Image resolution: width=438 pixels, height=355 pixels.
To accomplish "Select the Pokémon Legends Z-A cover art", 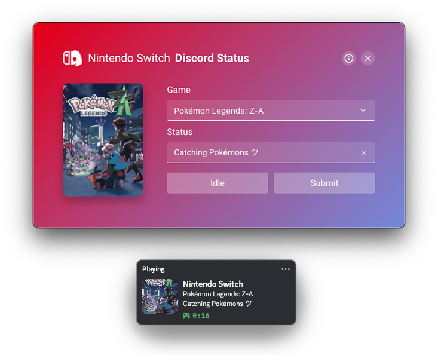I will [x=103, y=140].
